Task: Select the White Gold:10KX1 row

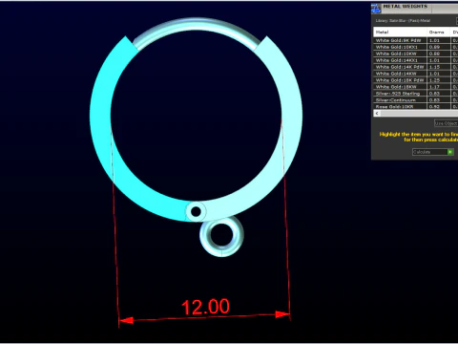Action: click(416, 47)
